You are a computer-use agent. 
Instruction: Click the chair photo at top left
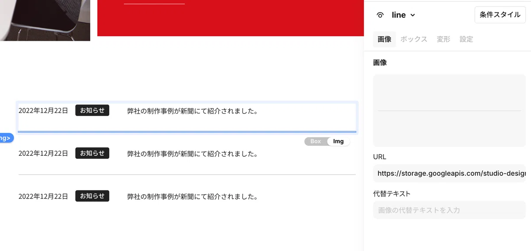click(45, 20)
